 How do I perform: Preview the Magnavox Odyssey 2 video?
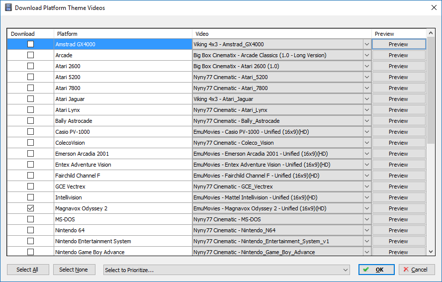(x=399, y=208)
